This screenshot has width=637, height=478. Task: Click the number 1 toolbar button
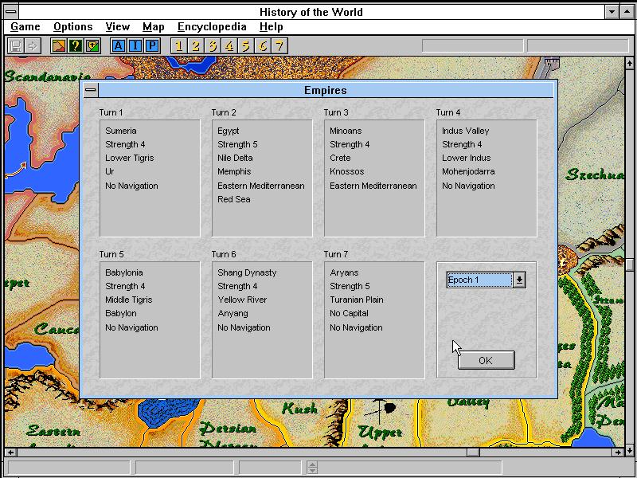pyautogui.click(x=178, y=46)
